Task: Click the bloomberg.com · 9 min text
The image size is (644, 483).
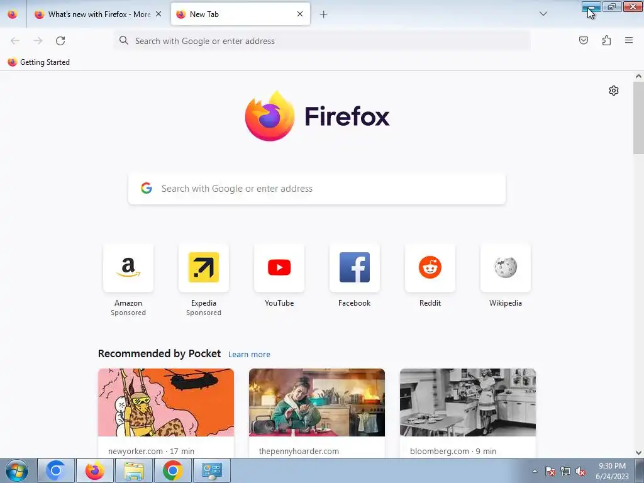Action: [x=453, y=451]
